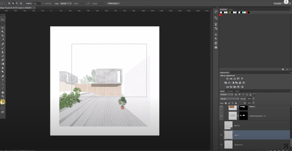Click the Feather input field
Screen dimensions: 292x151
pyautogui.click(x=36, y=3)
